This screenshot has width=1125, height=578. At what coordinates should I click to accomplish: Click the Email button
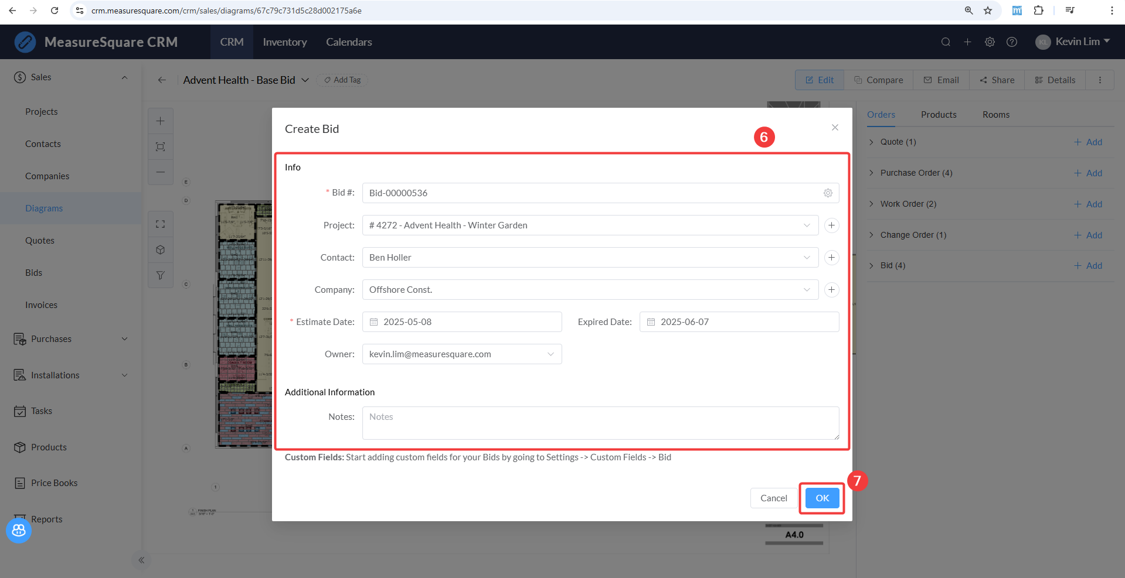point(941,80)
